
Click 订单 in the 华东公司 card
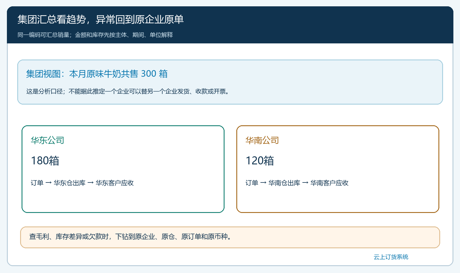[37, 183]
